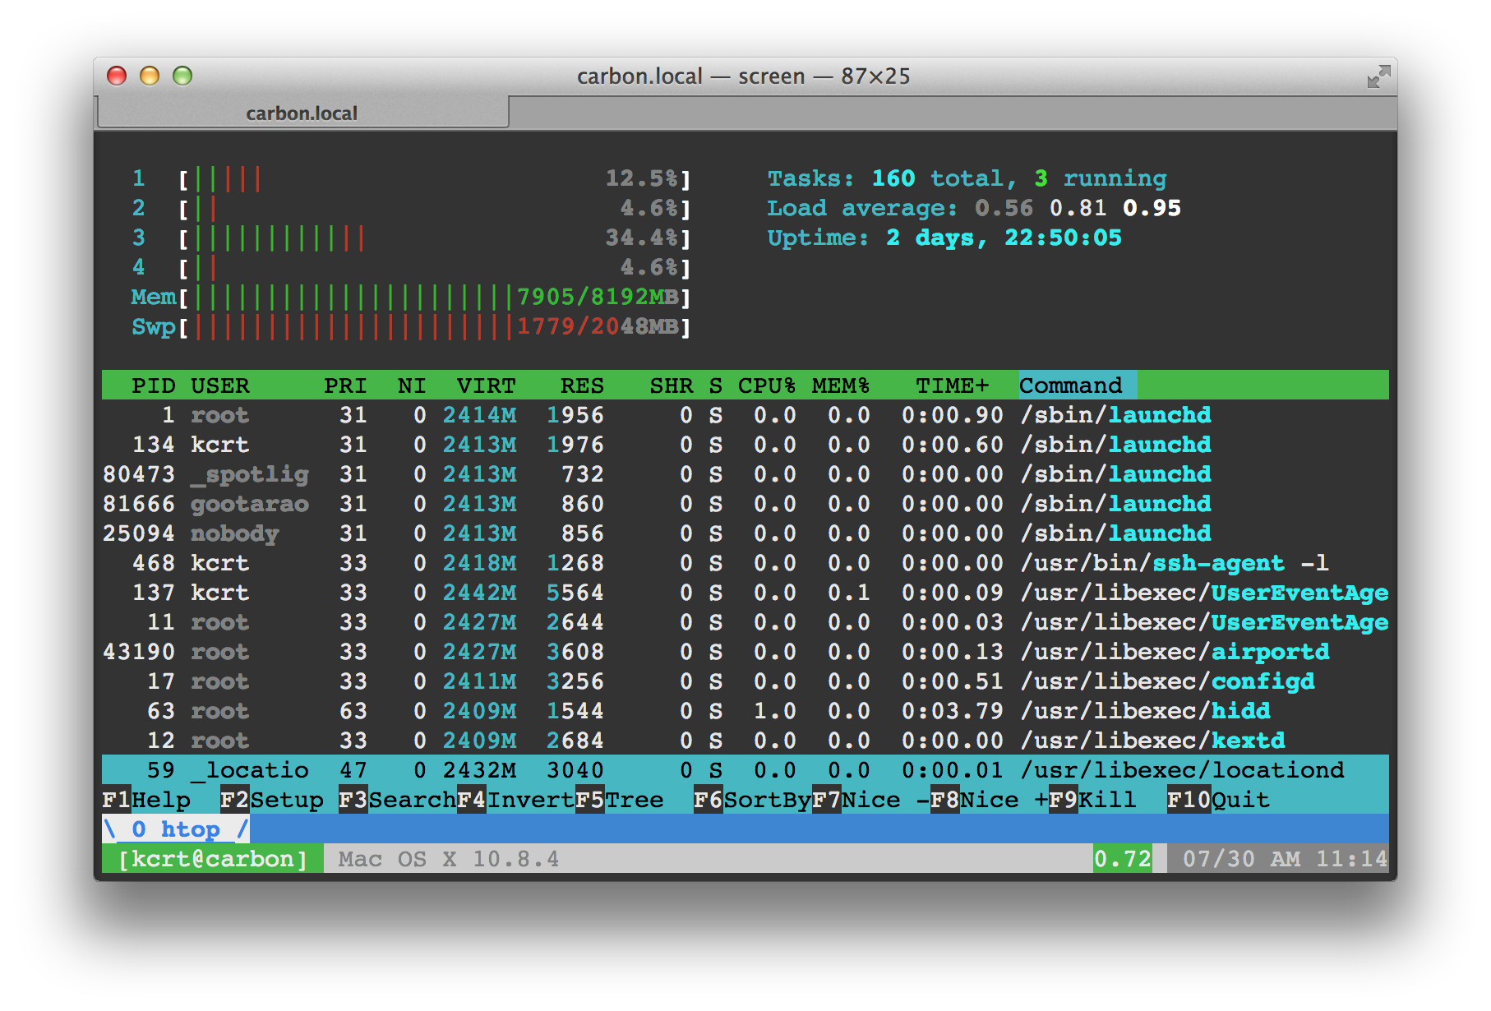
Task: Click the green zoom window button
Action: pyautogui.click(x=182, y=76)
